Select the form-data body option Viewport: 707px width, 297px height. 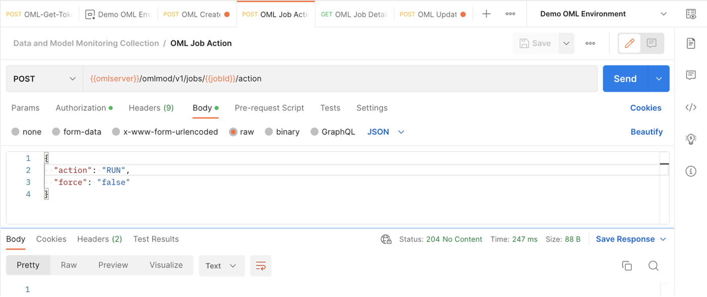pyautogui.click(x=56, y=132)
